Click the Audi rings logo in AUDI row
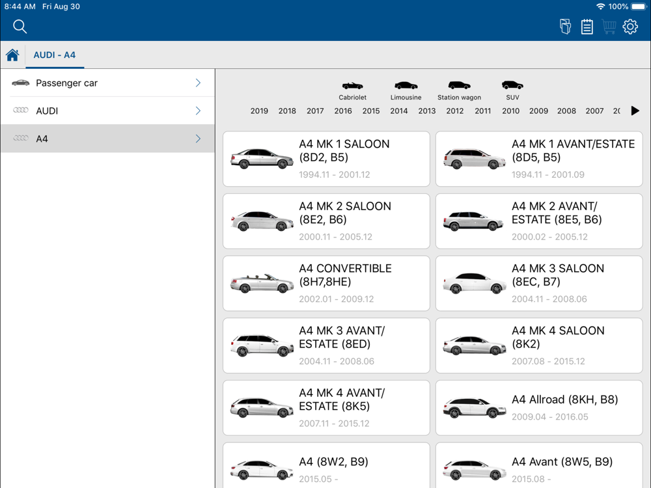 click(x=20, y=110)
